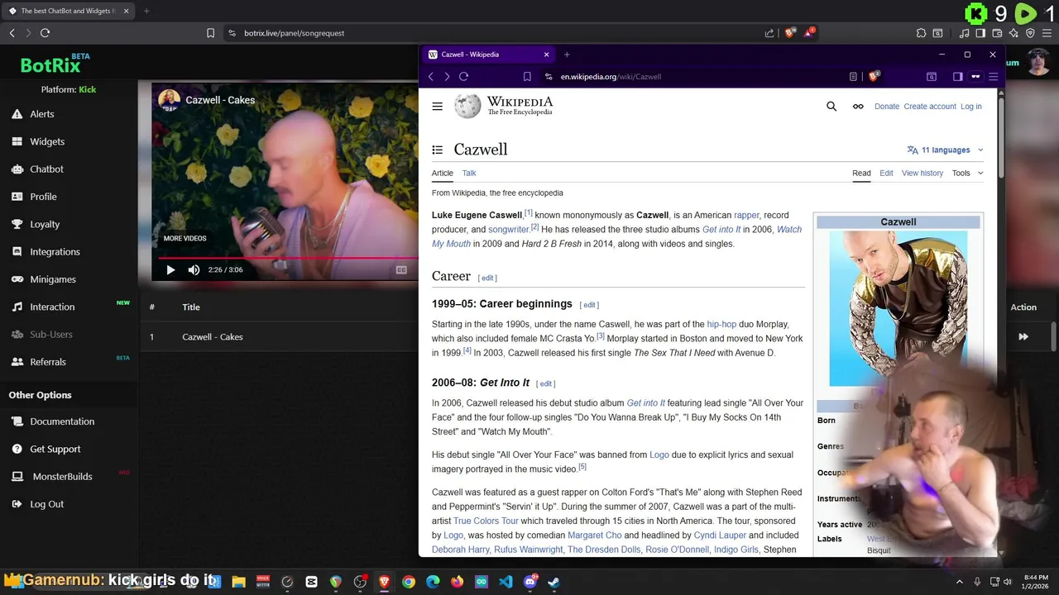Toggle closed captions on video player
The width and height of the screenshot is (1059, 595).
[402, 269]
